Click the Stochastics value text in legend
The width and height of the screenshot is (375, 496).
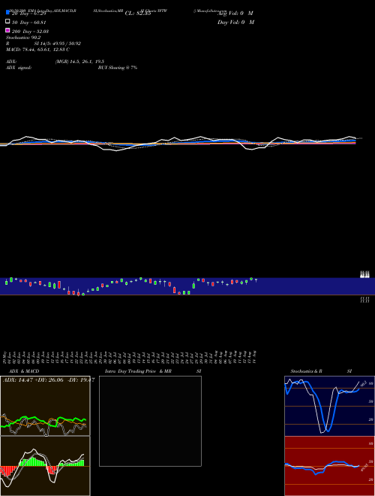pos(23,38)
